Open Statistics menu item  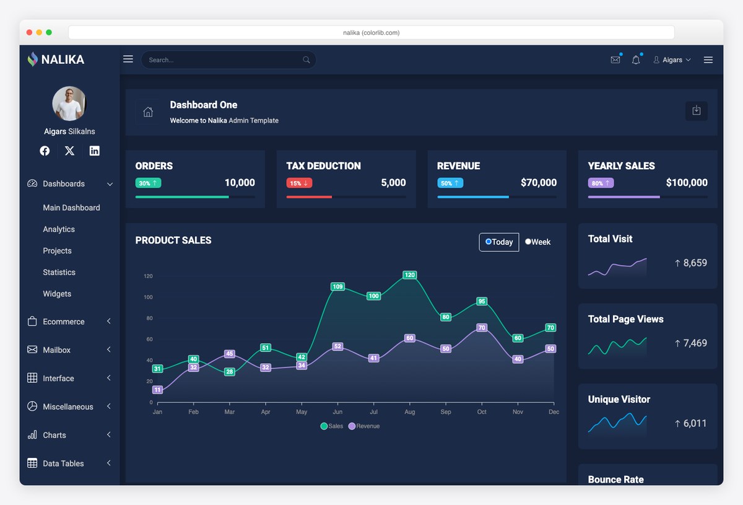tap(59, 273)
